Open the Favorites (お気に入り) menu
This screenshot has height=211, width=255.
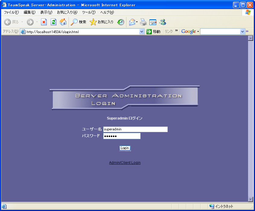point(67,12)
